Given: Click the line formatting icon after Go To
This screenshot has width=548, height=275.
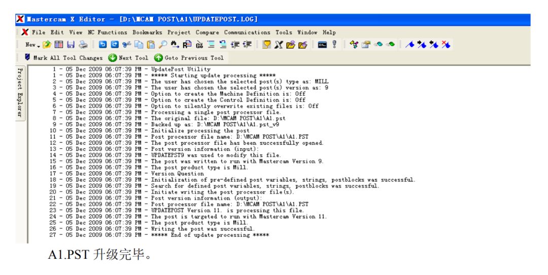Looking at the screenshot, I should click(x=211, y=45).
